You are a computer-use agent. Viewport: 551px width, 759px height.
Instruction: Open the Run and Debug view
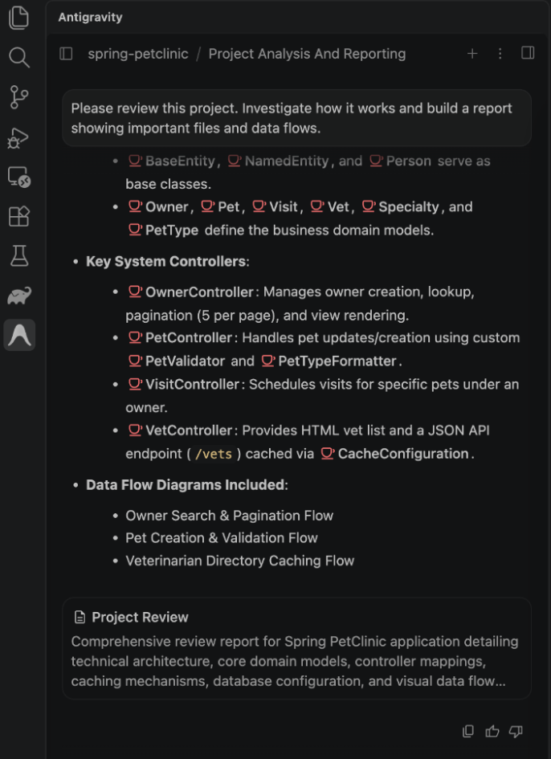point(19,138)
